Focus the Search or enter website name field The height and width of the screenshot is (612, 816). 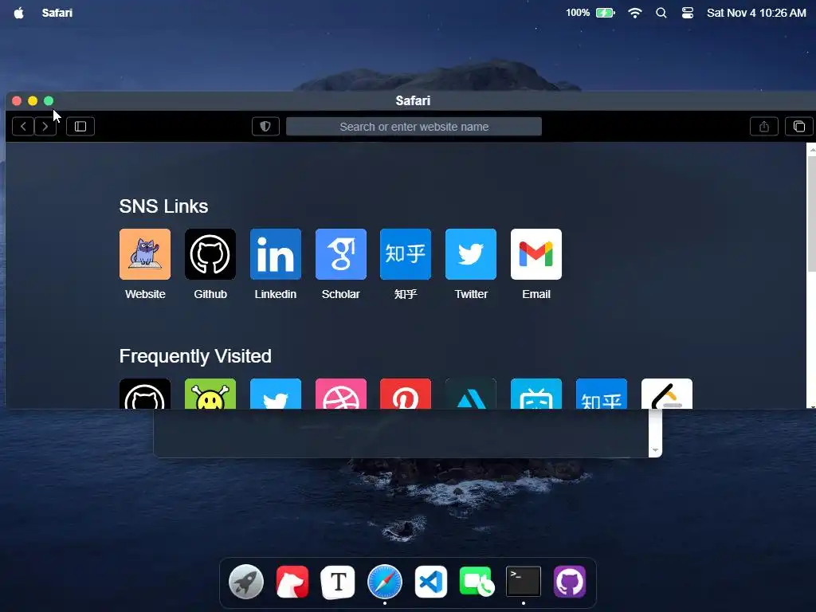tap(414, 127)
